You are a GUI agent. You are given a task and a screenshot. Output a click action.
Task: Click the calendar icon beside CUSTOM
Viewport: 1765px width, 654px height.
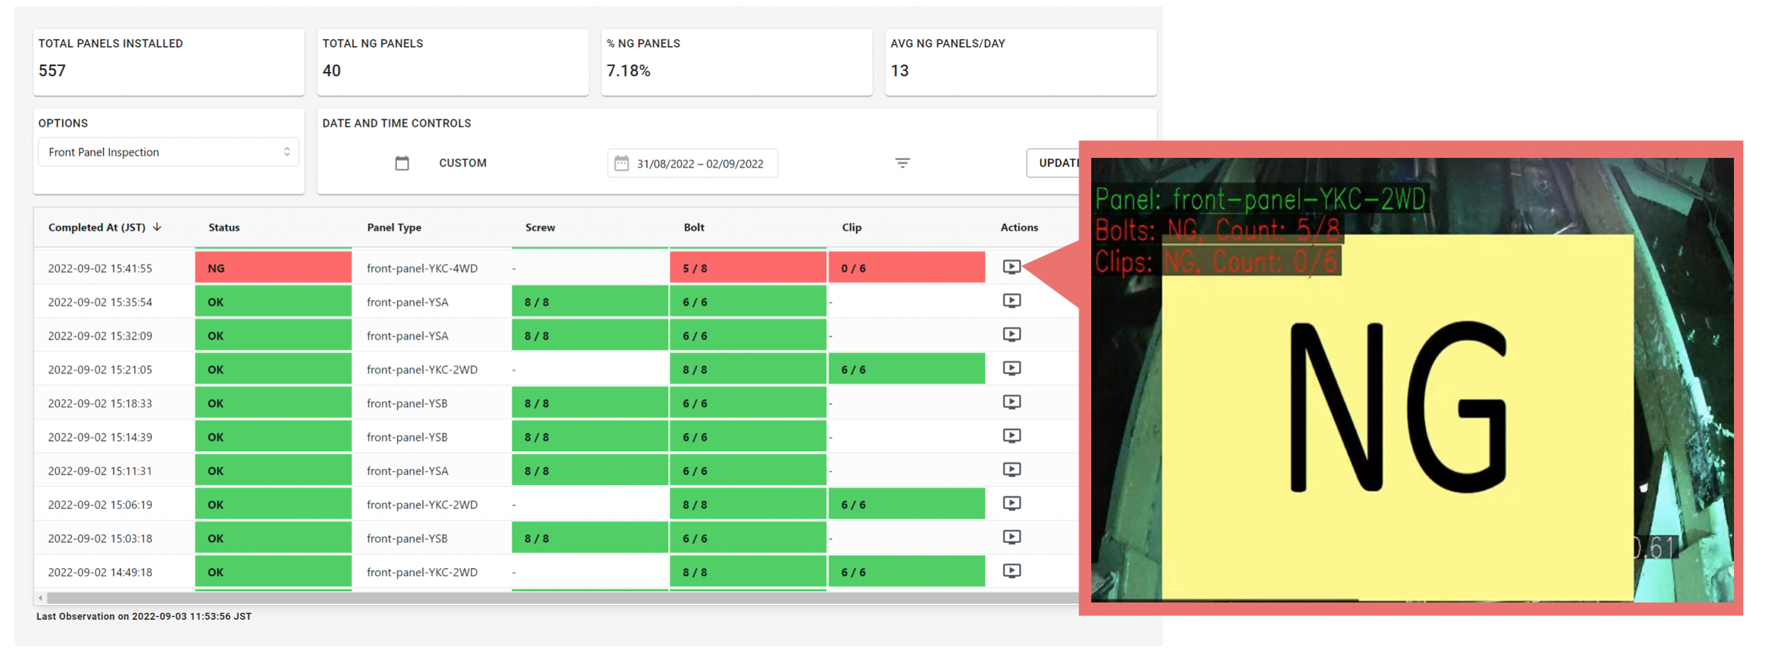(402, 163)
